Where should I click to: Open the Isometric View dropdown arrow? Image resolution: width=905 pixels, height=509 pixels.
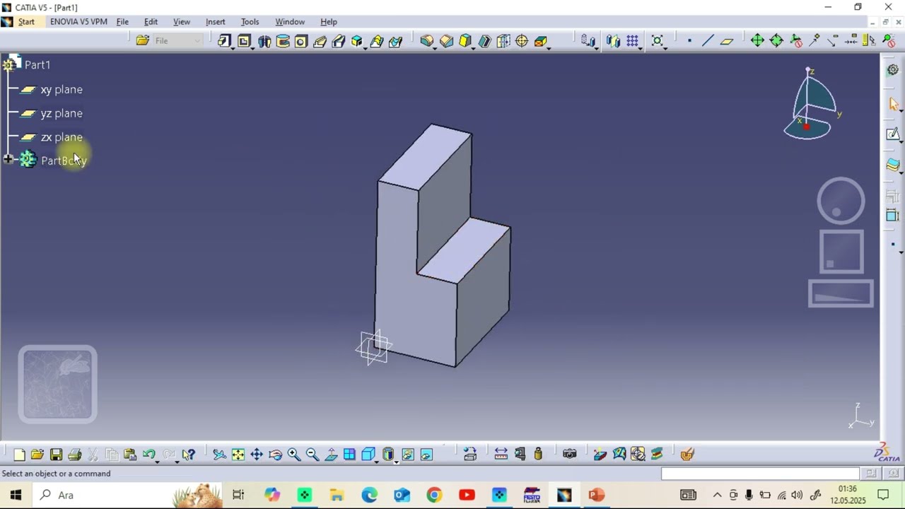pyautogui.click(x=376, y=461)
